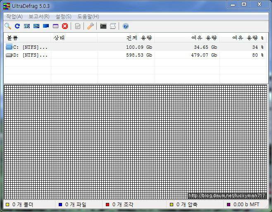The width and height of the screenshot is (272, 212).
Task: Click the 0 개 조각 status text
Action: coord(123,205)
